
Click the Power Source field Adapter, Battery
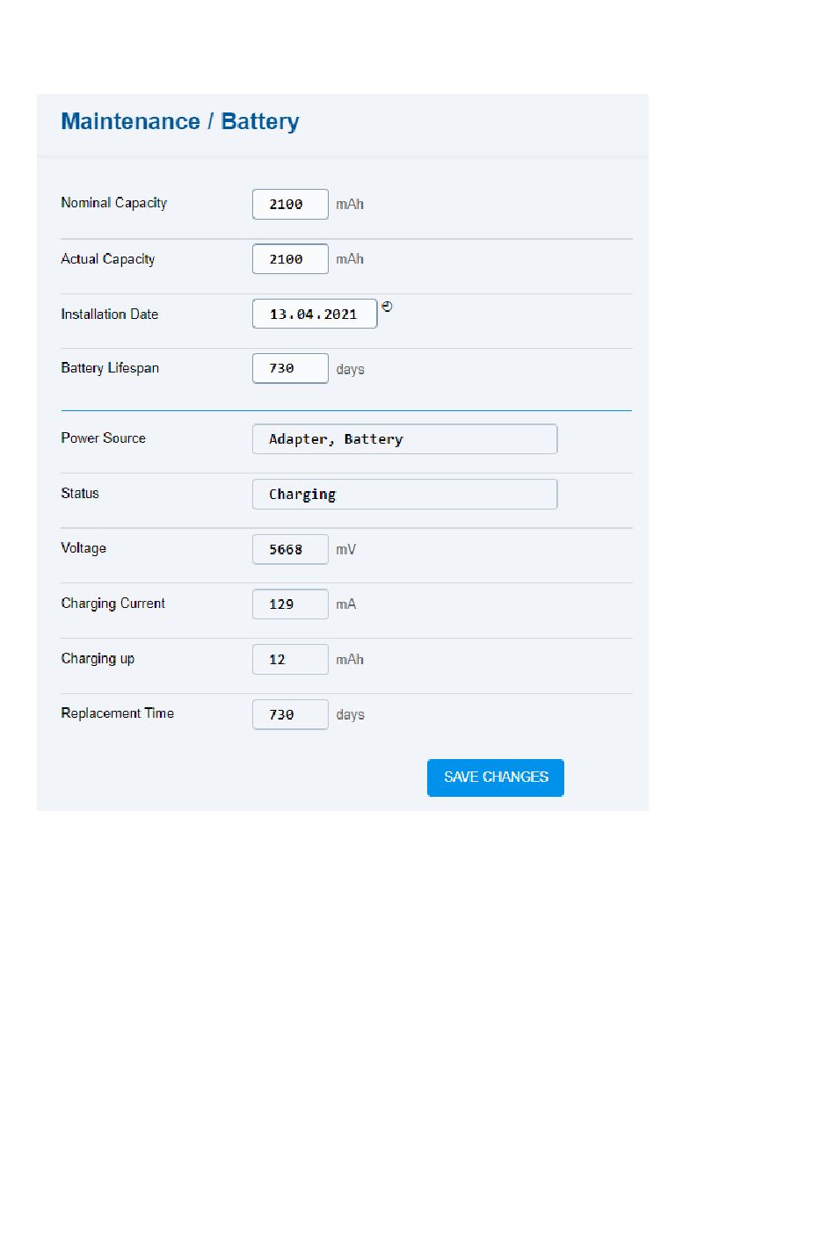[x=404, y=439]
